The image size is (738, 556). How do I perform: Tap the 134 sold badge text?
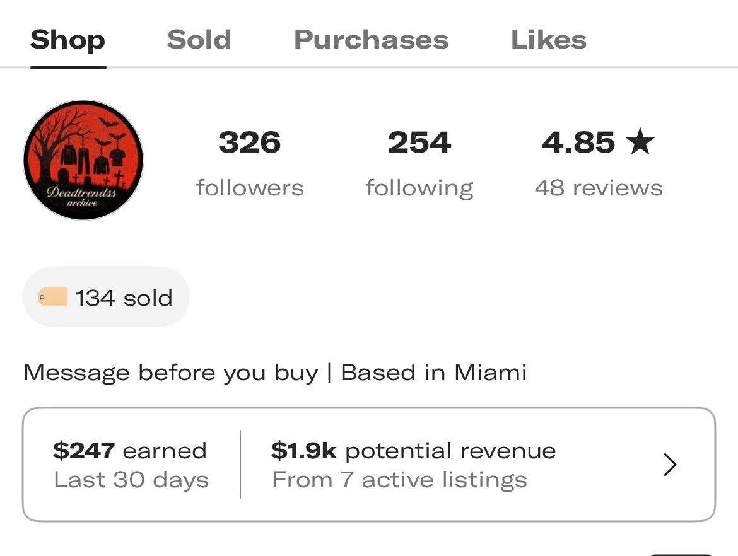tap(124, 298)
